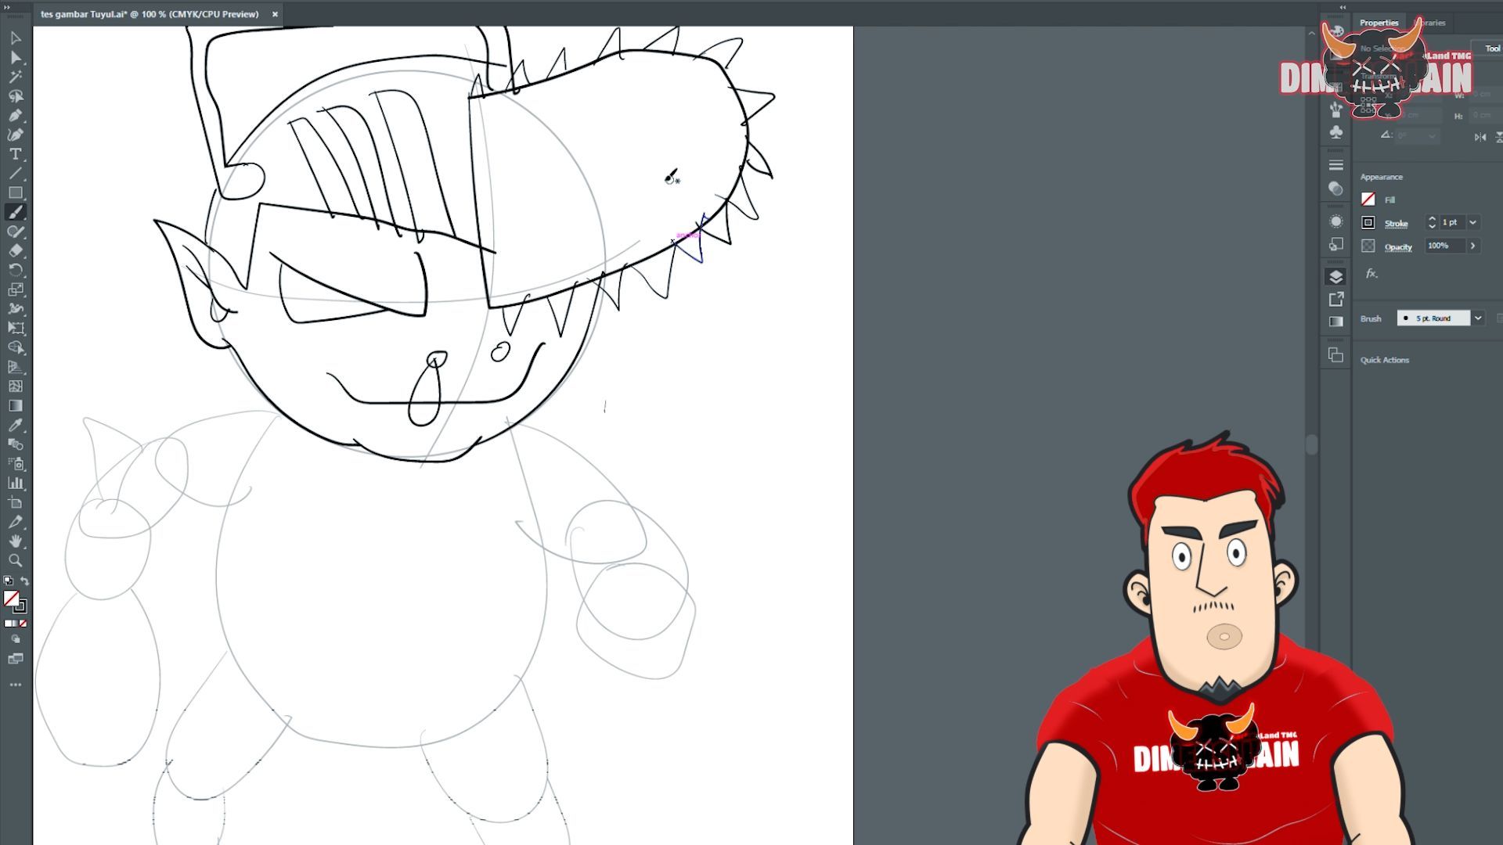Choose the Artboard tool
The width and height of the screenshot is (1503, 845).
[x=16, y=502]
